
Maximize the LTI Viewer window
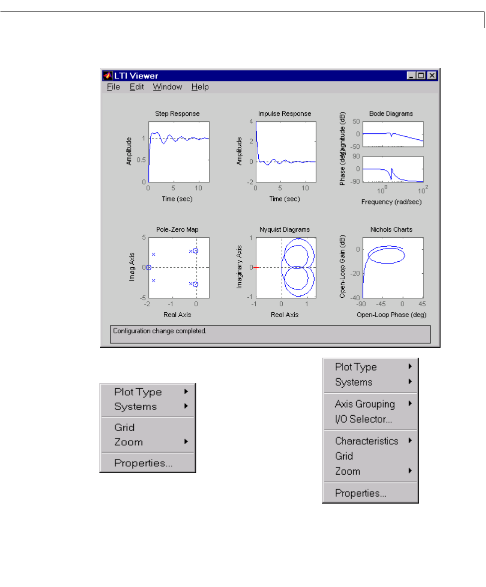pyautogui.click(x=421, y=75)
